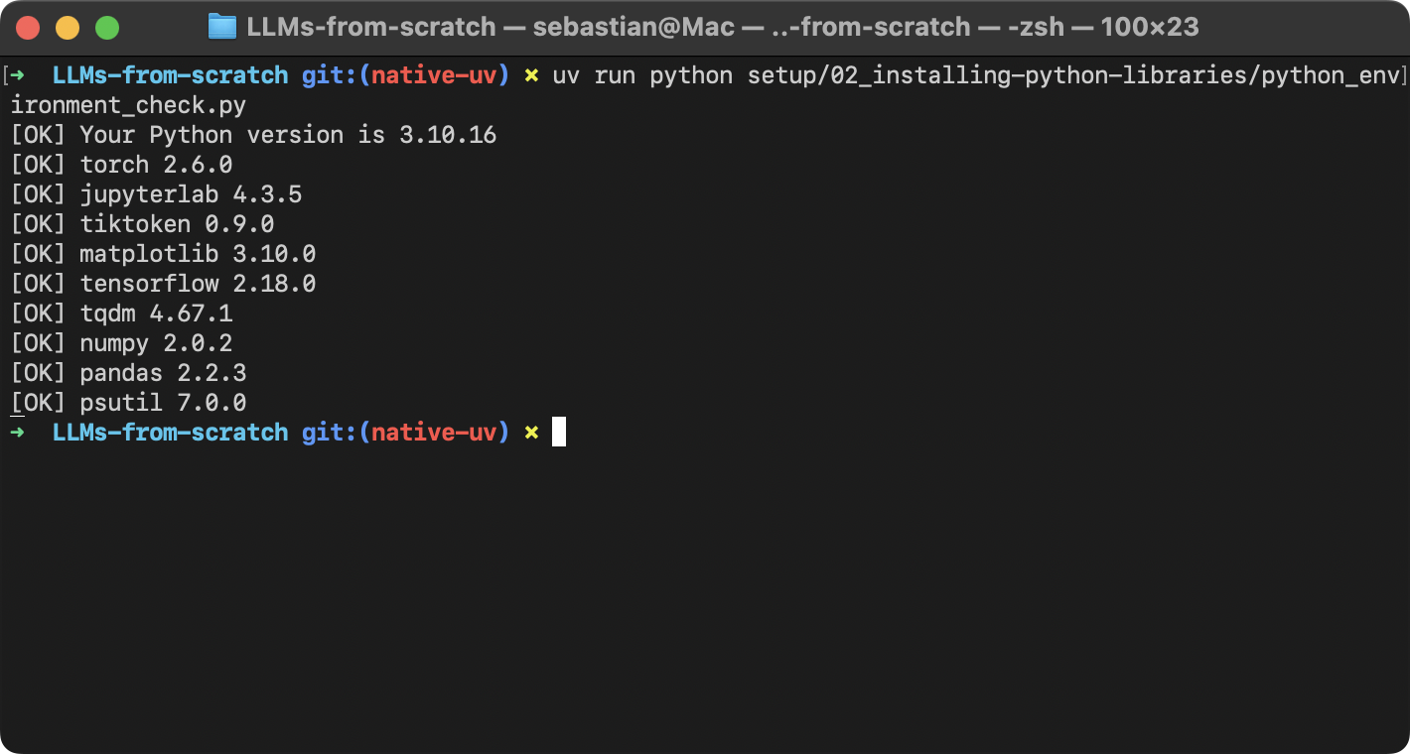Click the window title text LLMs-from-scratch

(x=371, y=27)
